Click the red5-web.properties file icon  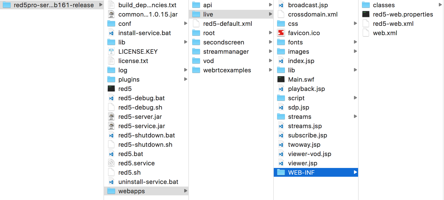click(x=366, y=14)
